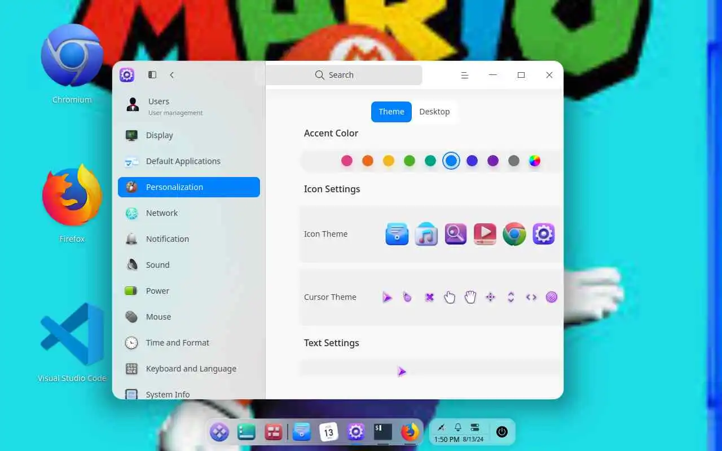Open the Notification settings section
Screen dimensions: 722x451
point(189,239)
